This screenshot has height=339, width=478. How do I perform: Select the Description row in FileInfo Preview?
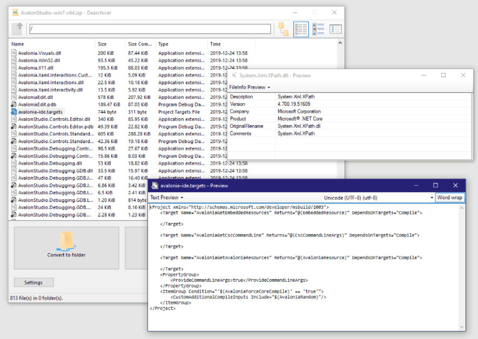click(x=349, y=97)
